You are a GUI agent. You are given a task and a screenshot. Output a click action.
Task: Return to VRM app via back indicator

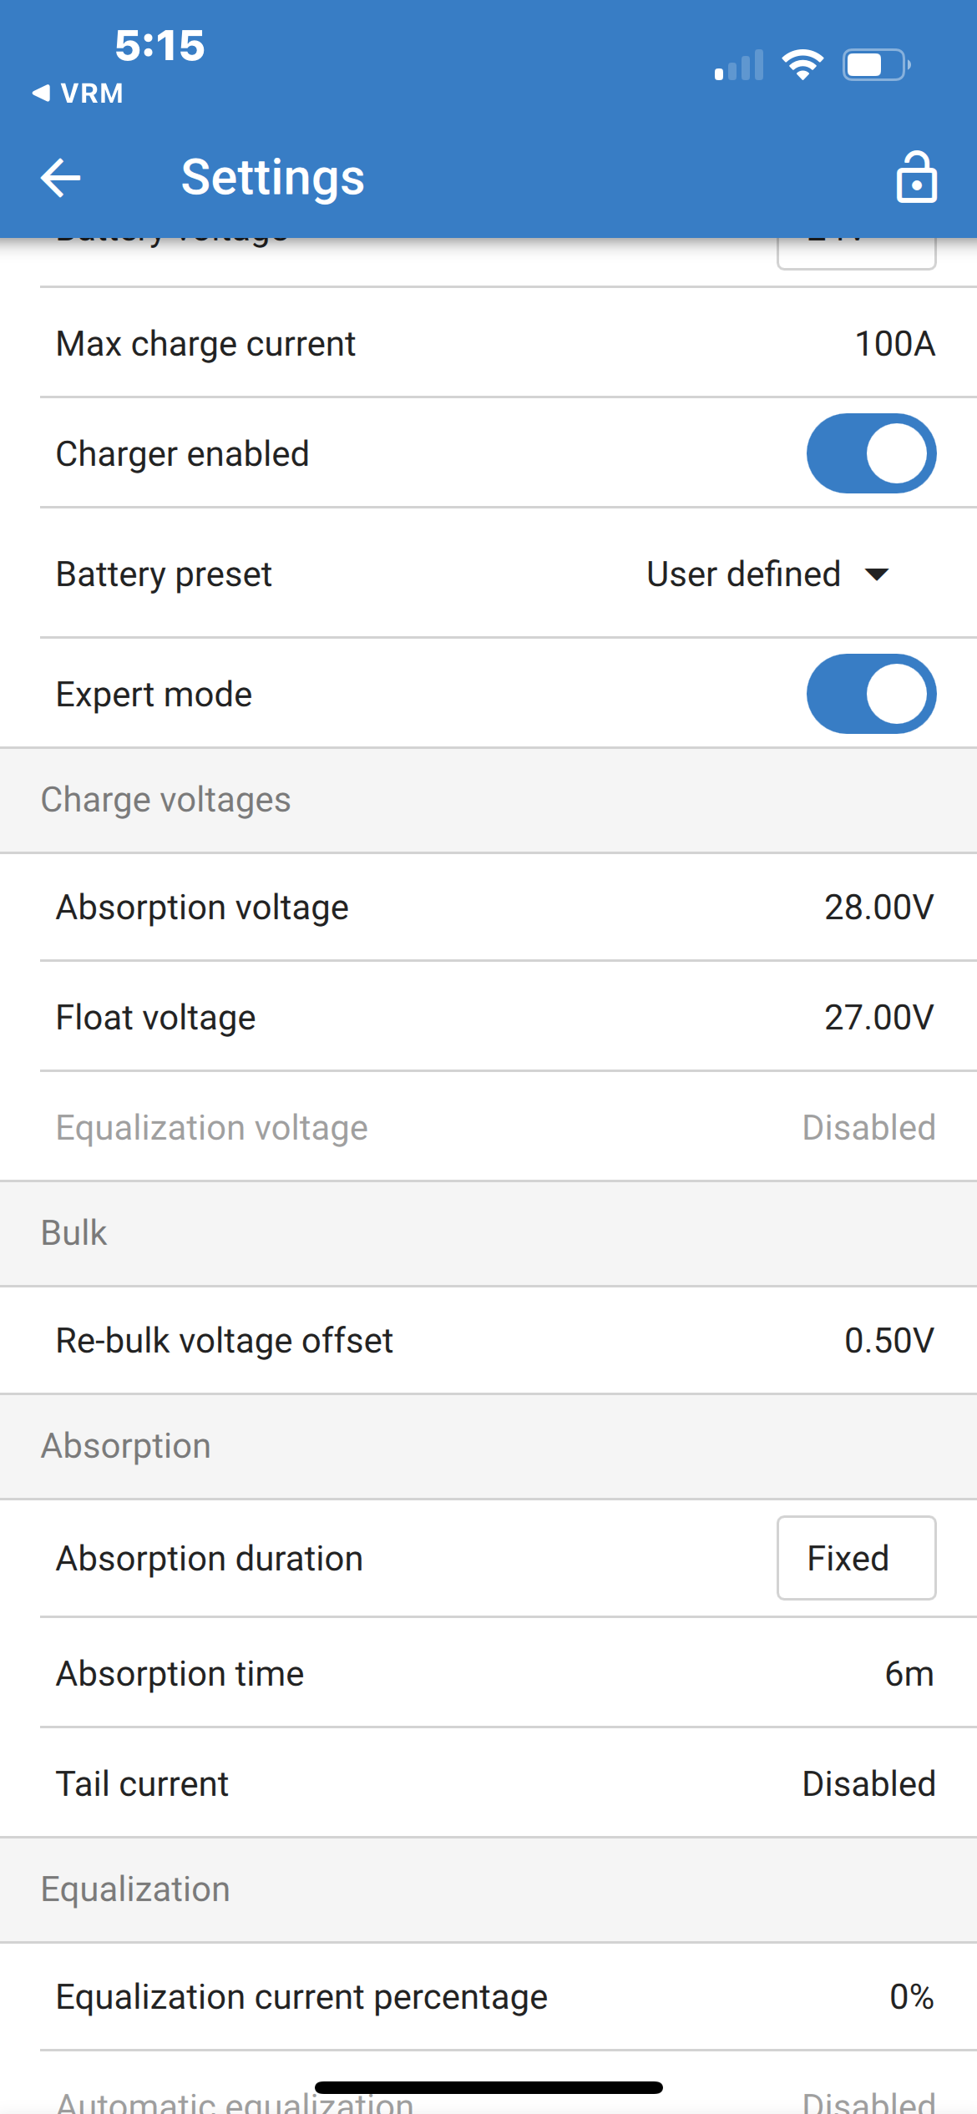click(78, 93)
